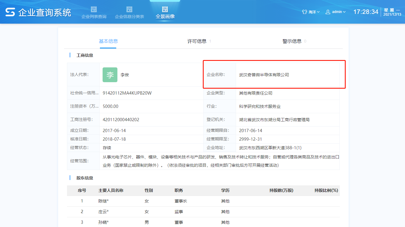This screenshot has width=405, height=227.
Task: Click the 持股比例(%) column header
Action: point(326,190)
